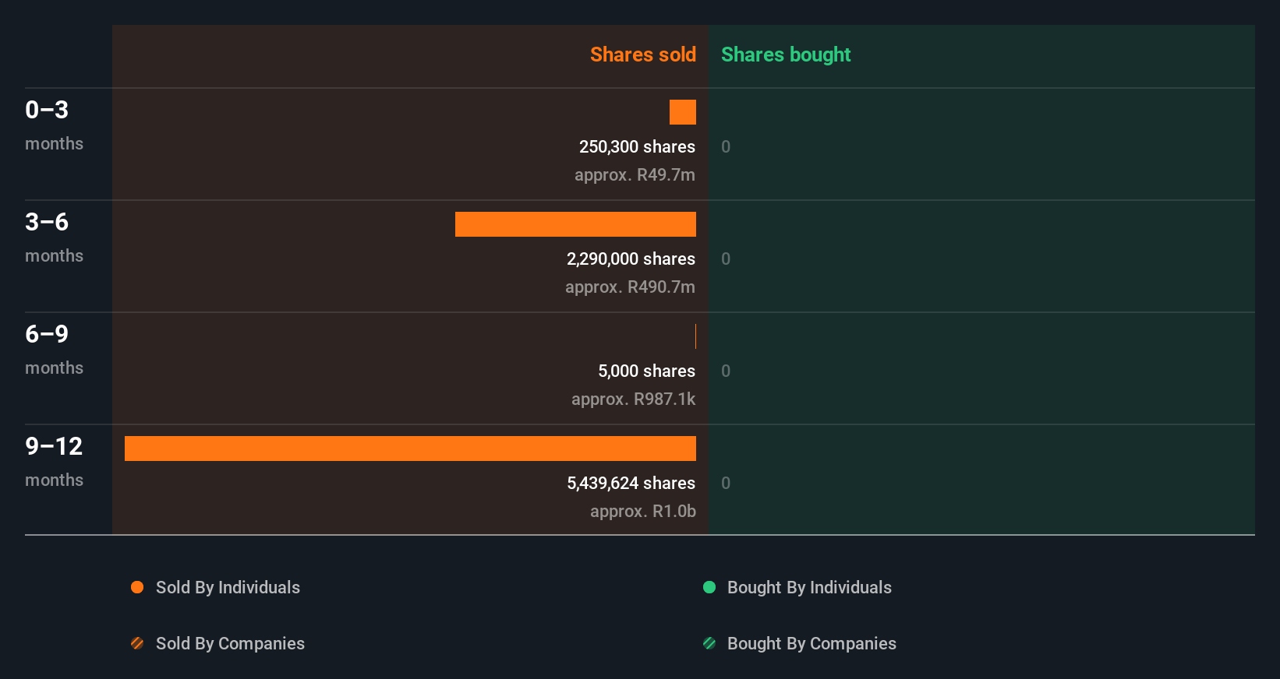1280x679 pixels.
Task: Click the 0–3 months row label
Action: coord(54,123)
